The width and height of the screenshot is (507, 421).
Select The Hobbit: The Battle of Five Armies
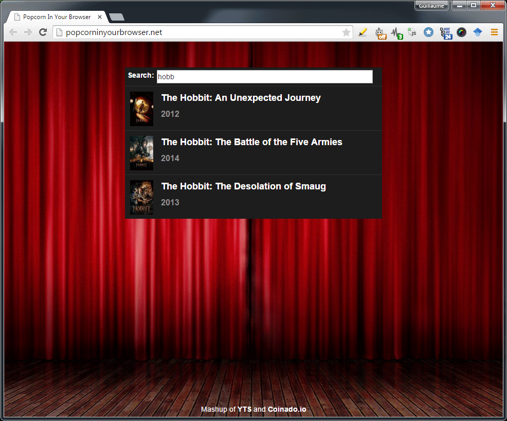pyautogui.click(x=251, y=142)
